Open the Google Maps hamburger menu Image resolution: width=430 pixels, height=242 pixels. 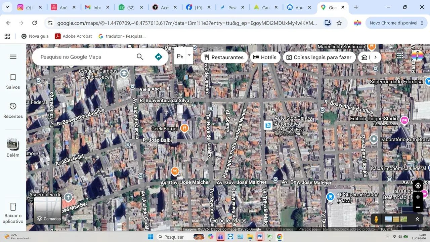[13, 57]
